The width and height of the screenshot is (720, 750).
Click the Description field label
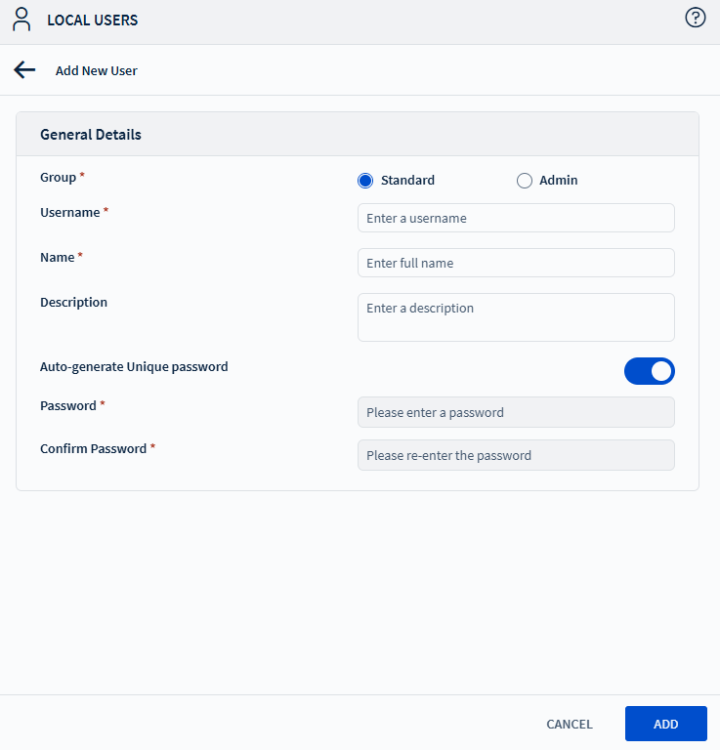(73, 302)
